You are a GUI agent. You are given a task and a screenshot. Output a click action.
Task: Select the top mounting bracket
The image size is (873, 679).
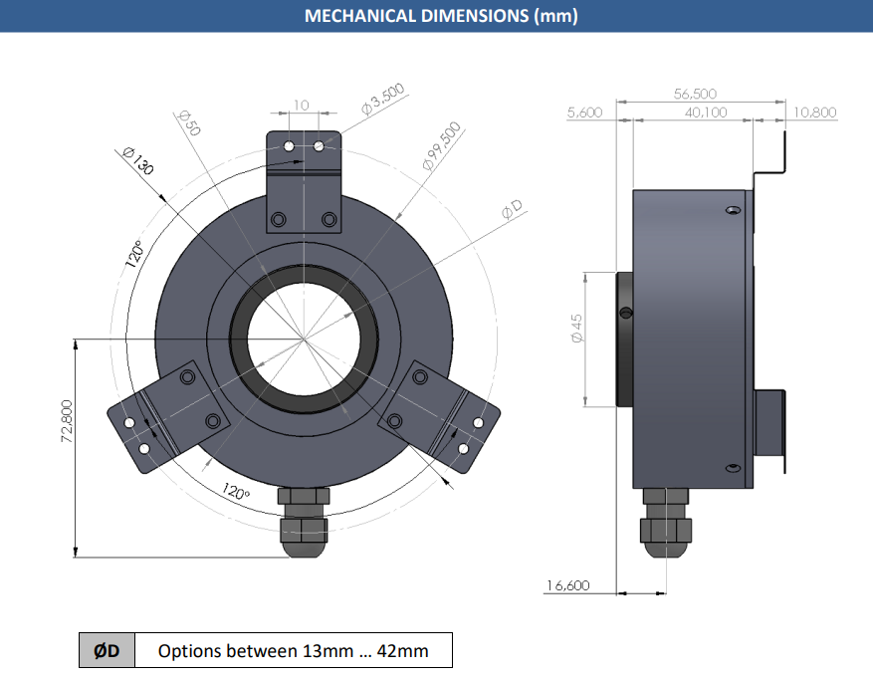point(304,182)
